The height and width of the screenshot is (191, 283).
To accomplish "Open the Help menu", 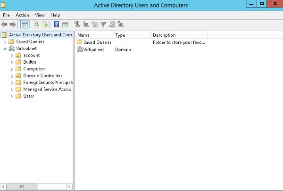I will click(55, 15).
